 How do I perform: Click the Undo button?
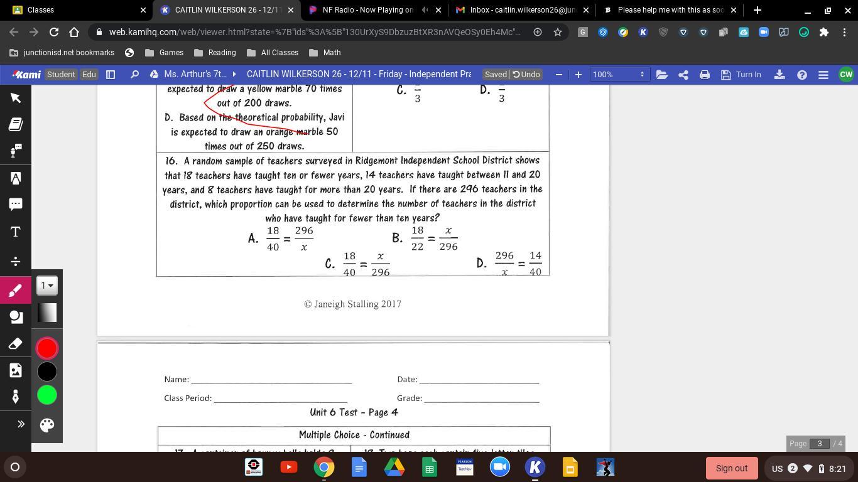click(526, 75)
